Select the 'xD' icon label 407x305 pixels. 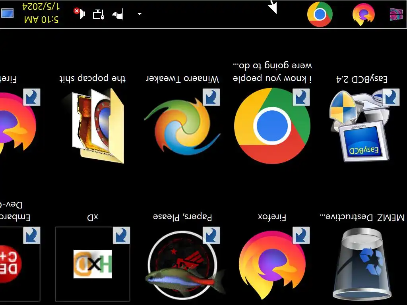tap(93, 217)
